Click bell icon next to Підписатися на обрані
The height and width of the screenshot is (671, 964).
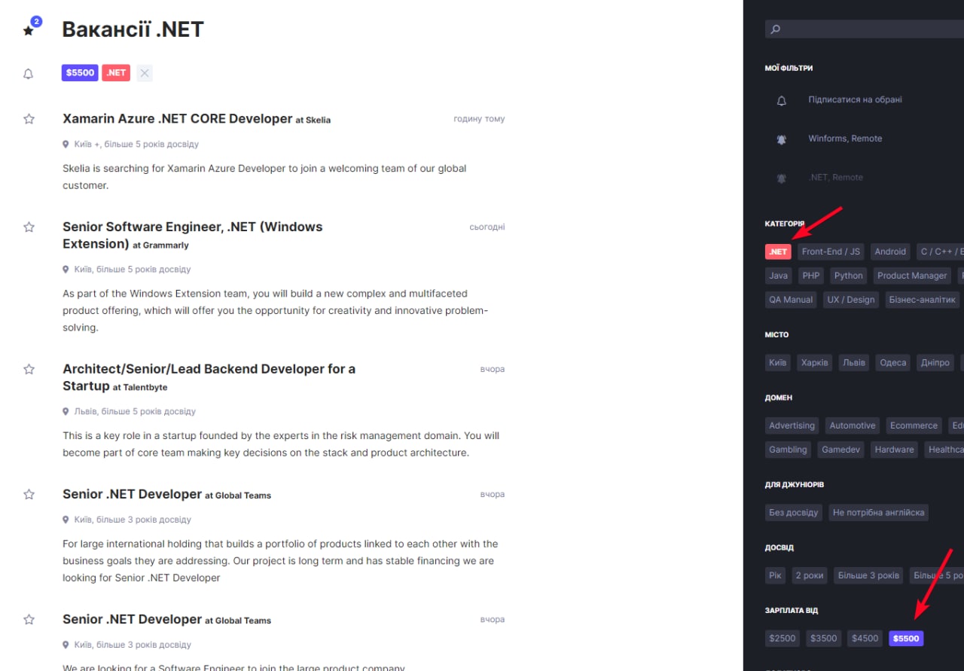[782, 101]
